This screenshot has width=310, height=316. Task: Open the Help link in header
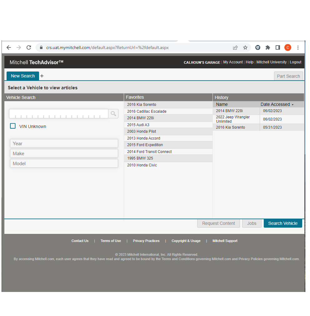pos(249,62)
